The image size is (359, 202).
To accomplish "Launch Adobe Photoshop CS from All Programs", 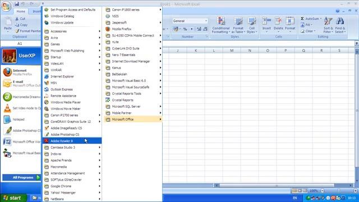I will tap(72, 135).
